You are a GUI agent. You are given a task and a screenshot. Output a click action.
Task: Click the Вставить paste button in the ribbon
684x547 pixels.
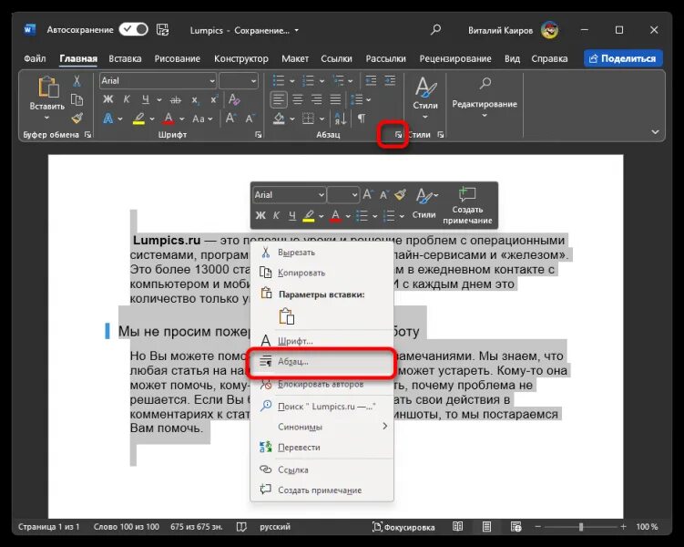pyautogui.click(x=47, y=98)
